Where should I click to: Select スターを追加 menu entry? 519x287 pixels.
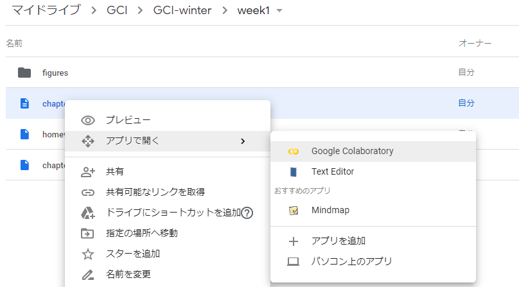click(x=168, y=254)
